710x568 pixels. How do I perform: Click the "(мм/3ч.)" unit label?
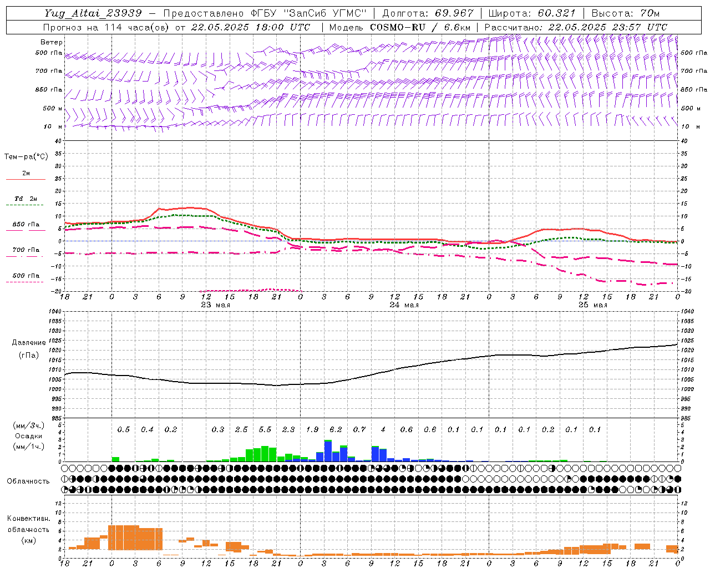pos(28,425)
